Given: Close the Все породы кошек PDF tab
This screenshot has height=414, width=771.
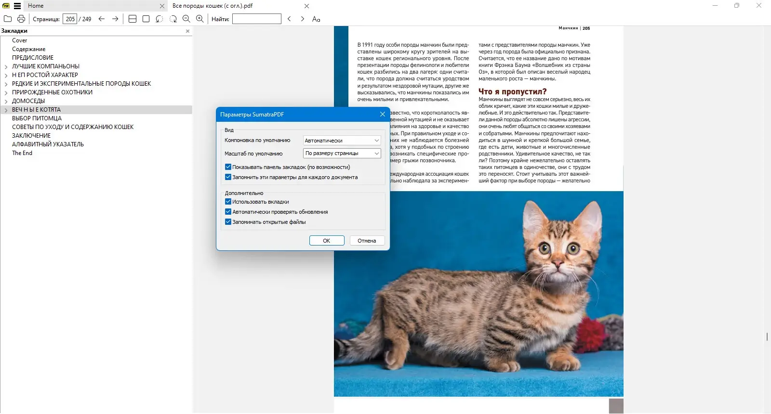Looking at the screenshot, I should tap(307, 6).
